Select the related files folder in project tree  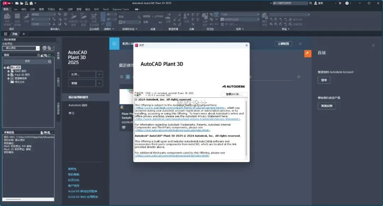pyautogui.click(x=17, y=82)
